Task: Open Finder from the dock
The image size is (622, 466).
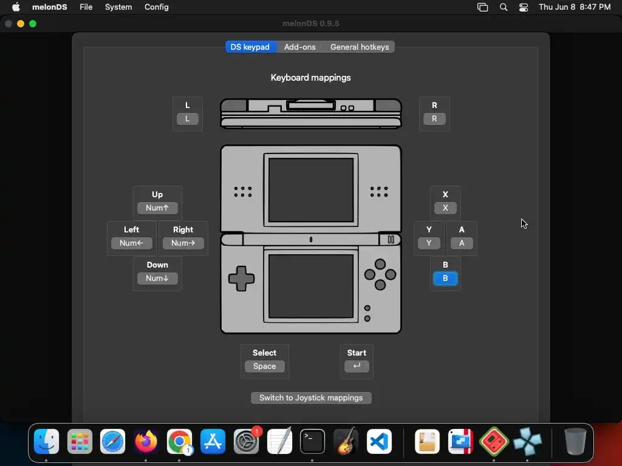Action: tap(46, 441)
